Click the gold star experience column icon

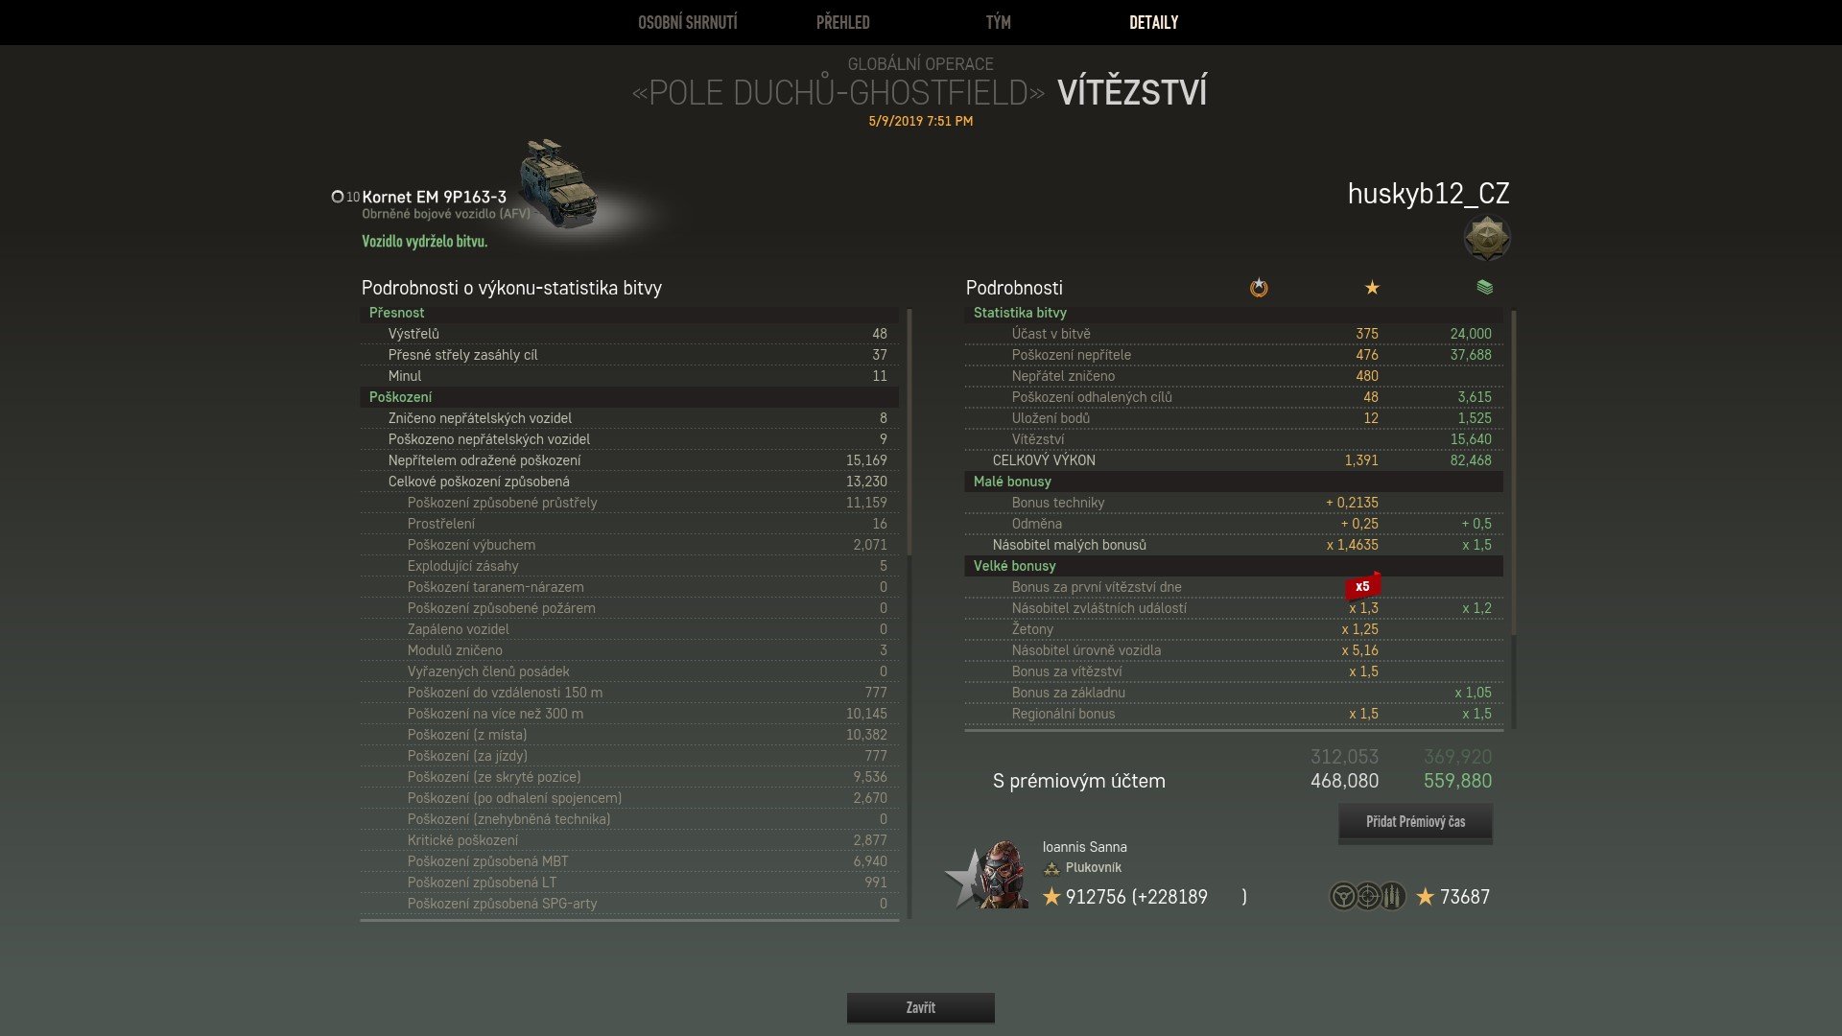(x=1372, y=288)
